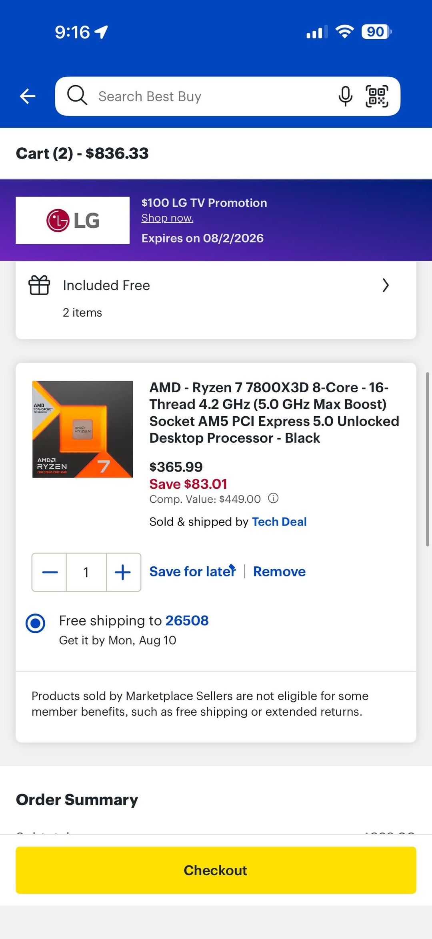Tap the LG logo promotion banner
432x939 pixels.
72,220
